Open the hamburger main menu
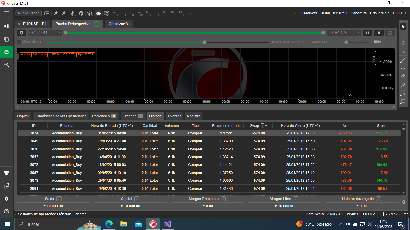This screenshot has width=410, height=230. point(6,13)
